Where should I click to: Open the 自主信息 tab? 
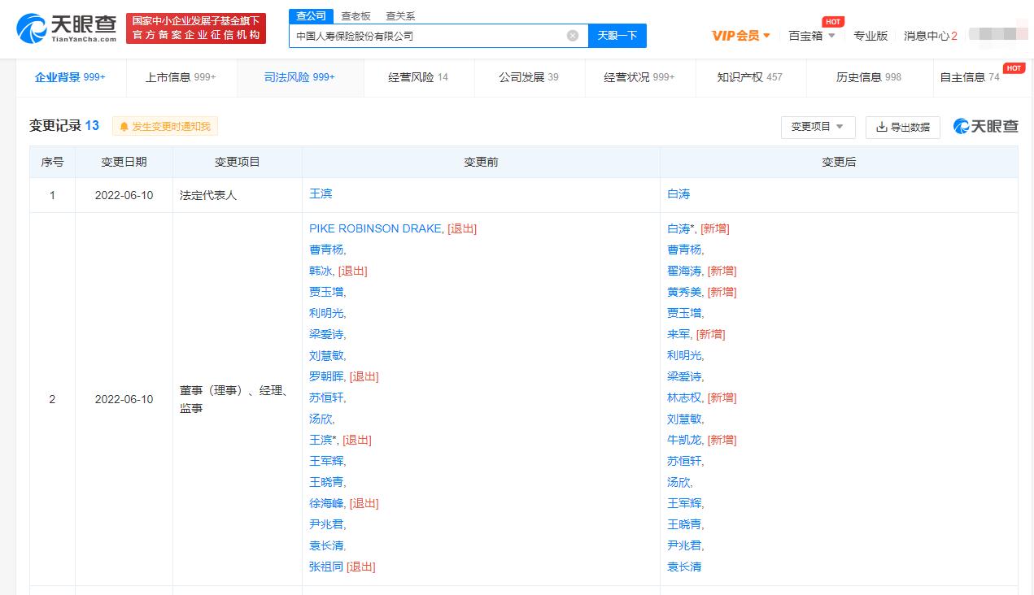pyautogui.click(x=969, y=77)
